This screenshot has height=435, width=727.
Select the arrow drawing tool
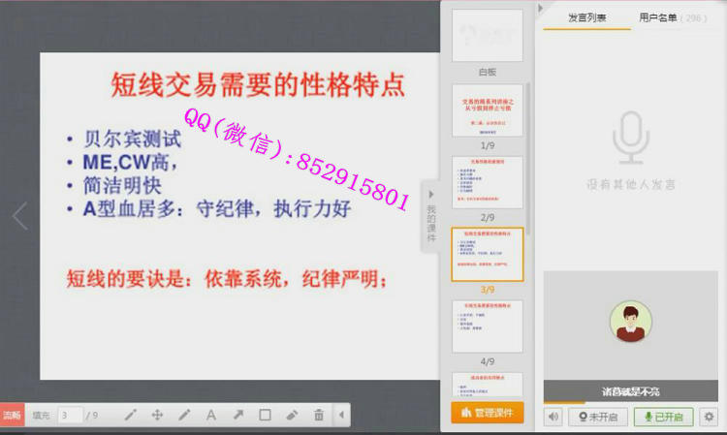click(237, 415)
